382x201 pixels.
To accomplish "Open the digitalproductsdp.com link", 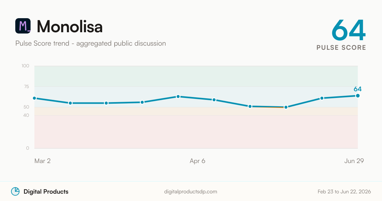I will click(191, 192).
